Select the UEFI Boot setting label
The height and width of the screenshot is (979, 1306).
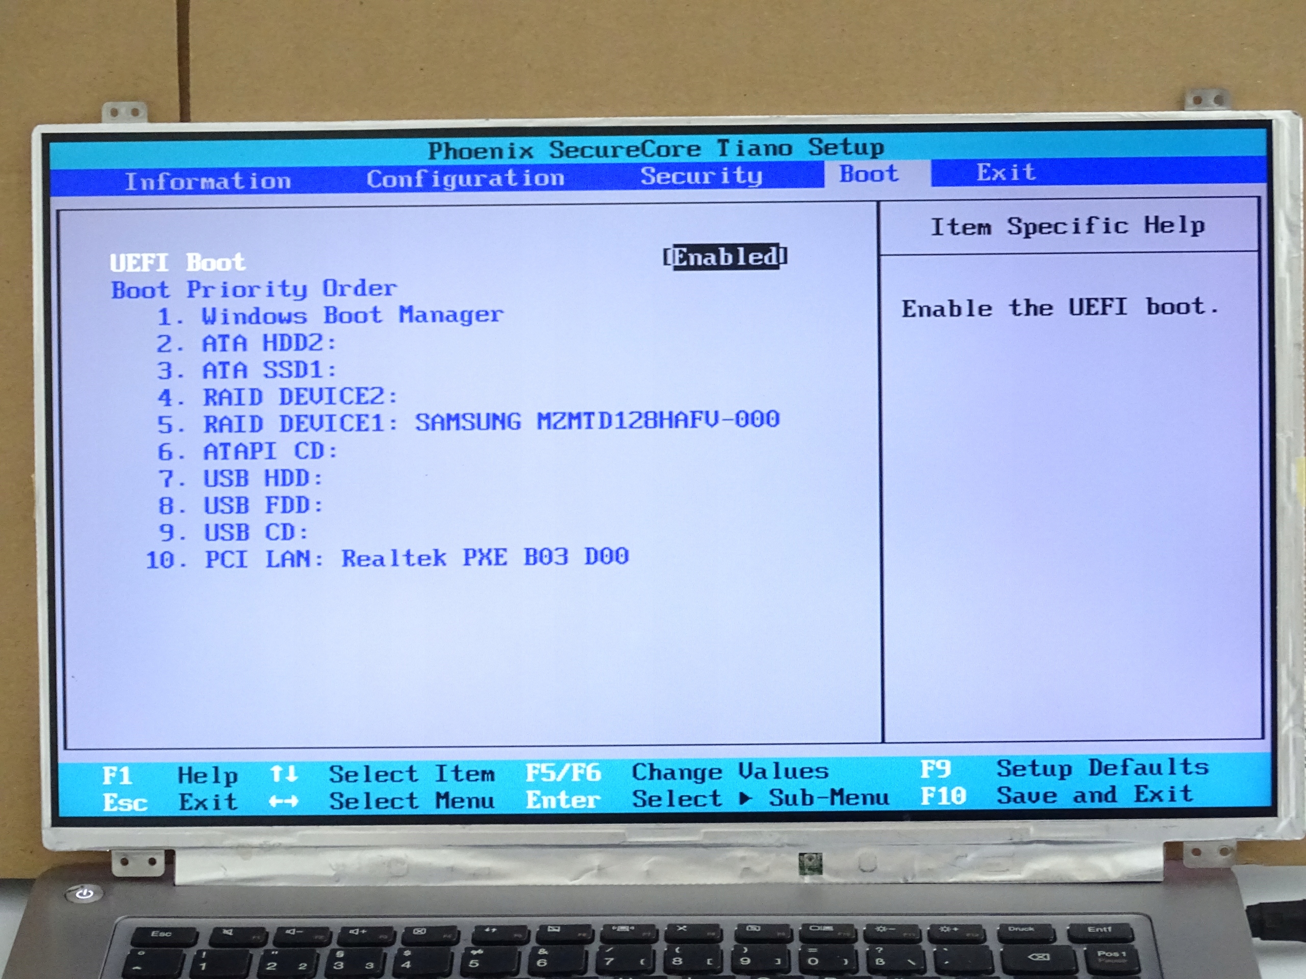[x=177, y=263]
